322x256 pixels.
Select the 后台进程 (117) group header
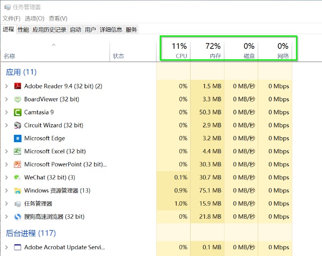point(31,233)
